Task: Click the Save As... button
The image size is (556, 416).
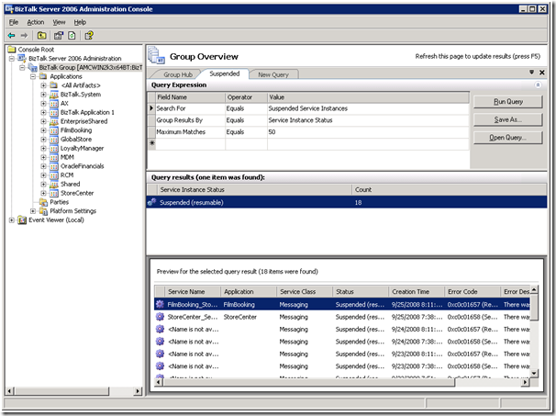Action: point(507,119)
